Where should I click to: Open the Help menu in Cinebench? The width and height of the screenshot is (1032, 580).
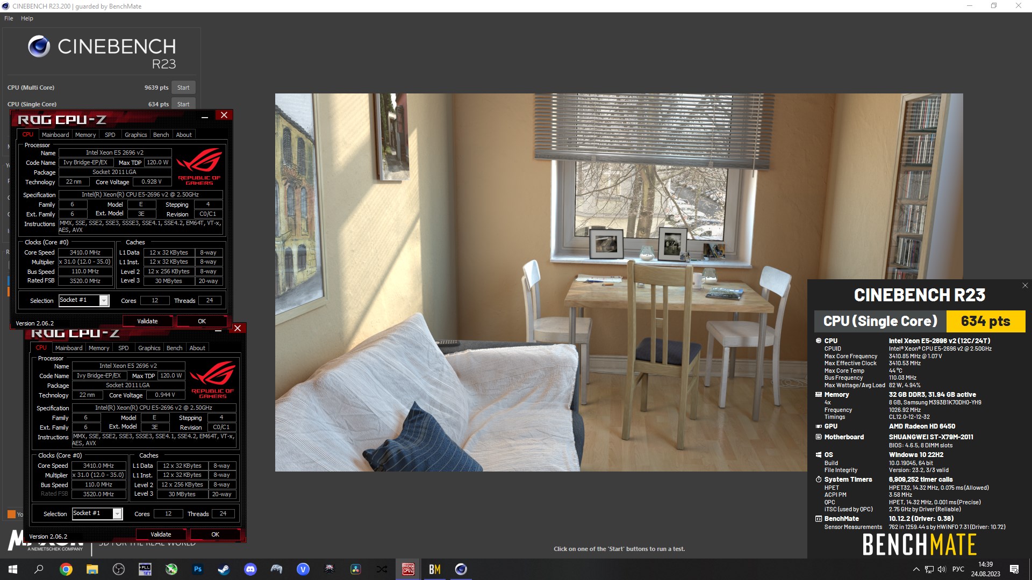27,18
